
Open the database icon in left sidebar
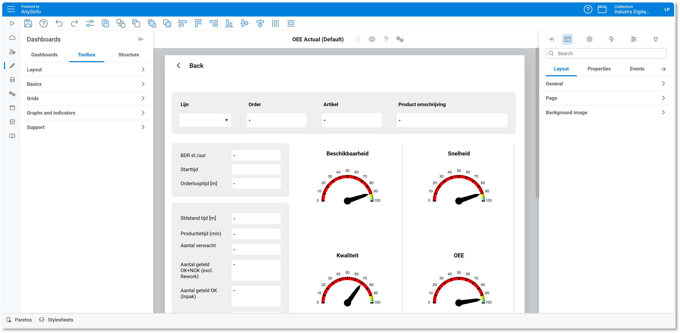(12, 80)
